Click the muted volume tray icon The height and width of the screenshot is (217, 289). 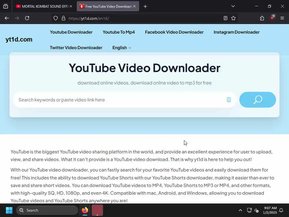[257, 210]
